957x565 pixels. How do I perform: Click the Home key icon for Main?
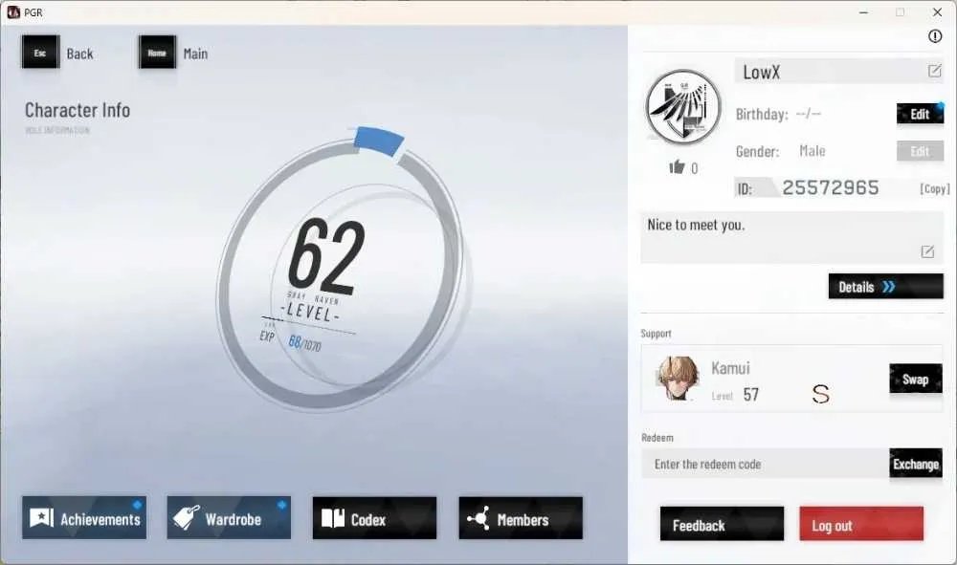(157, 53)
